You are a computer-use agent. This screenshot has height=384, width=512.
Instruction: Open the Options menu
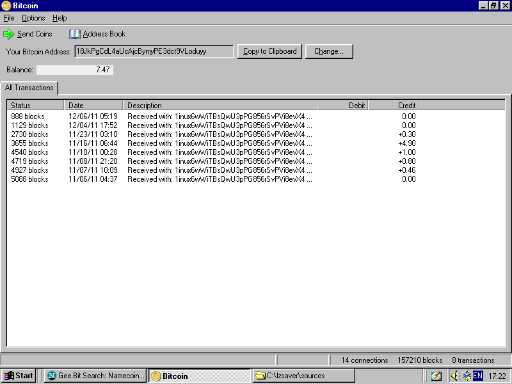[x=33, y=18]
